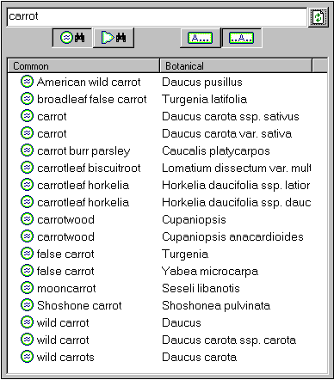Toggle common name search binoculars button
Screen dimensions: 334x380
coord(72,38)
